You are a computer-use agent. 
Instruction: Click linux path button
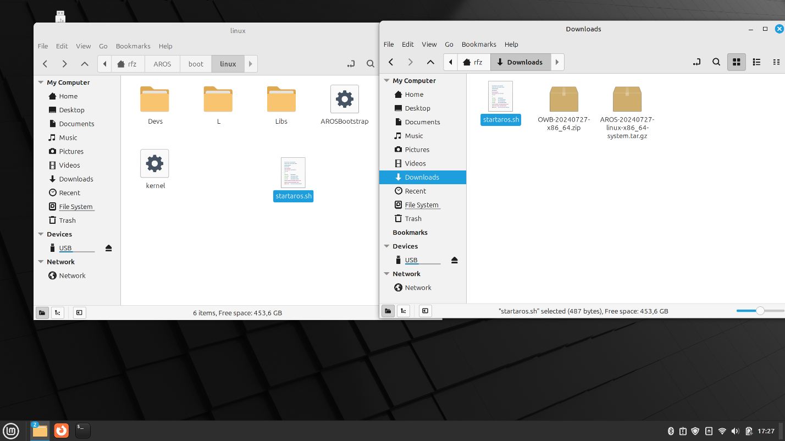click(228, 64)
